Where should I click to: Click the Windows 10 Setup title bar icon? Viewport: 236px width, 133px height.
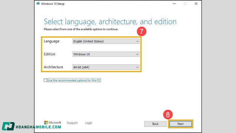pos(38,3)
